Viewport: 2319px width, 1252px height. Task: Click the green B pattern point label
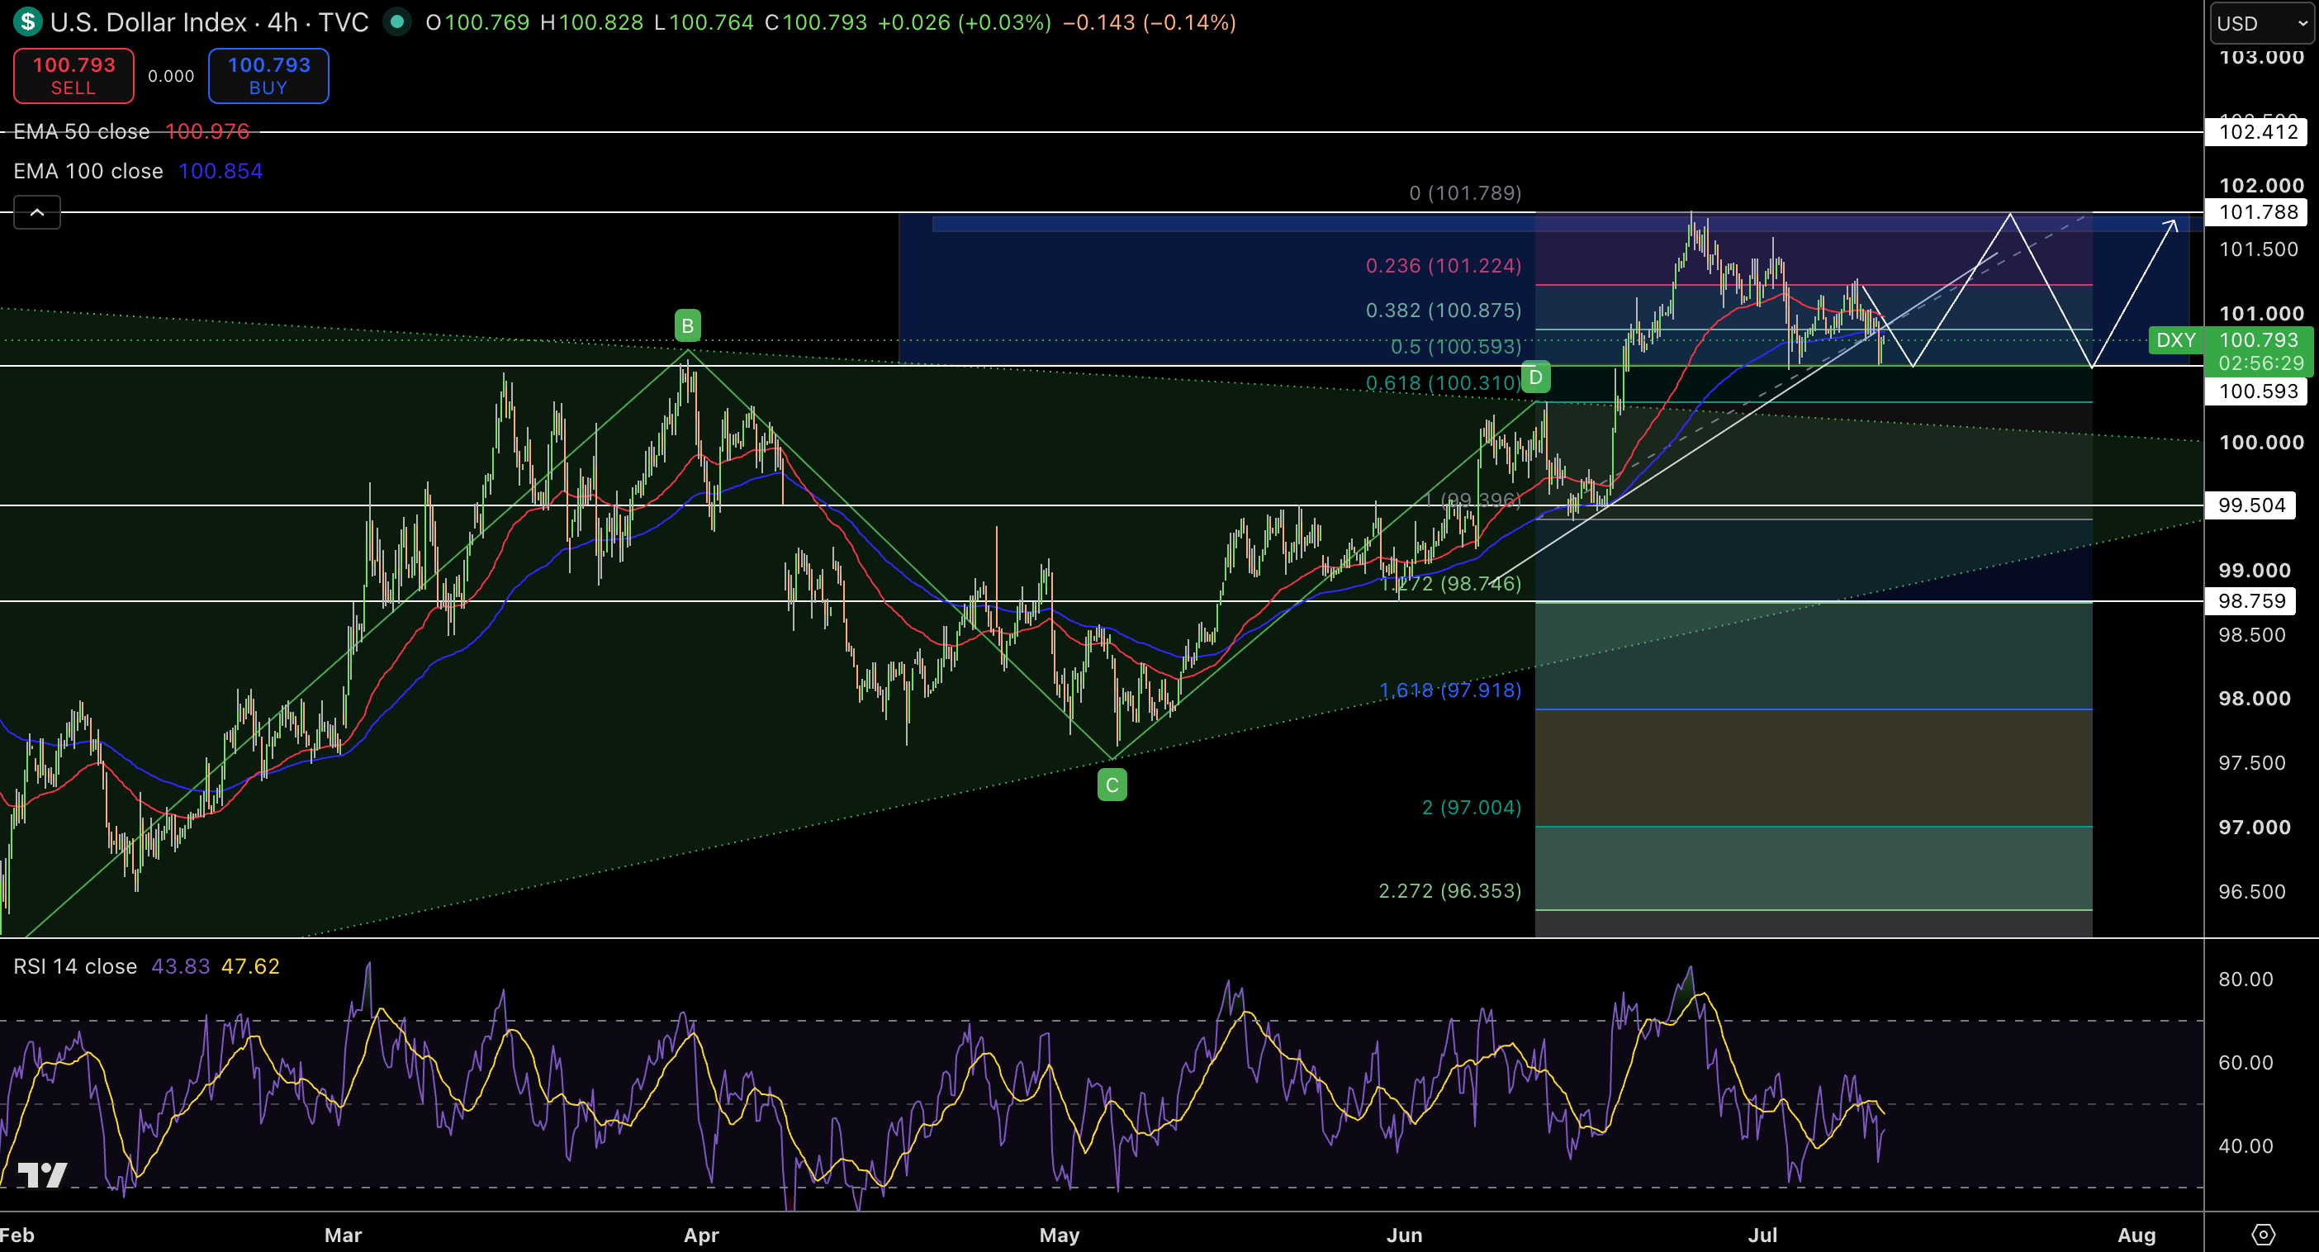pyautogui.click(x=688, y=325)
